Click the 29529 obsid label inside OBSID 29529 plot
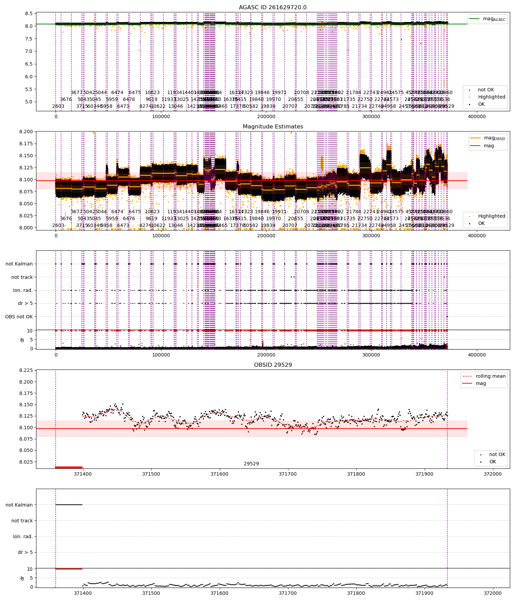 coord(251,464)
